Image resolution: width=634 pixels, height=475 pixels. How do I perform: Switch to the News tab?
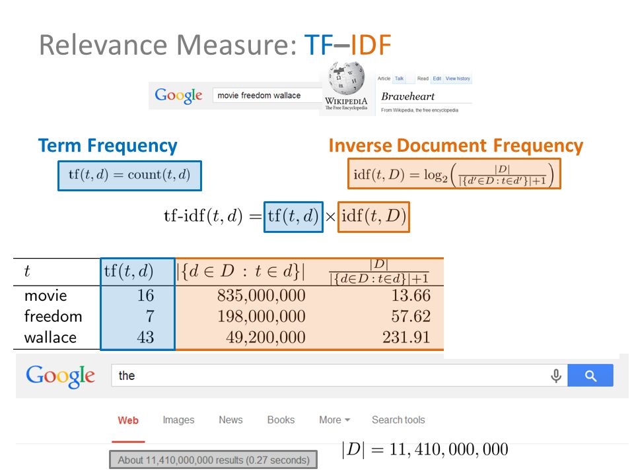230,420
